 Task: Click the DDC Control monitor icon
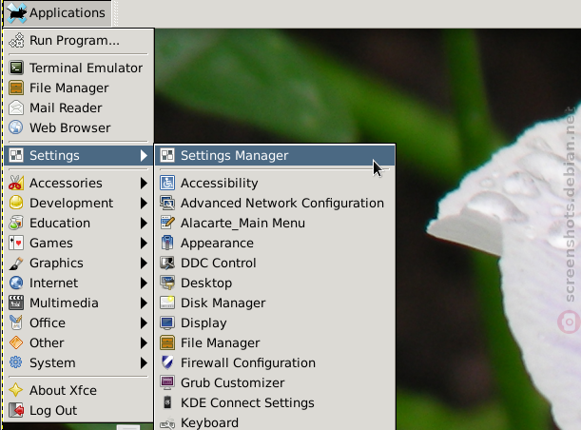[167, 263]
